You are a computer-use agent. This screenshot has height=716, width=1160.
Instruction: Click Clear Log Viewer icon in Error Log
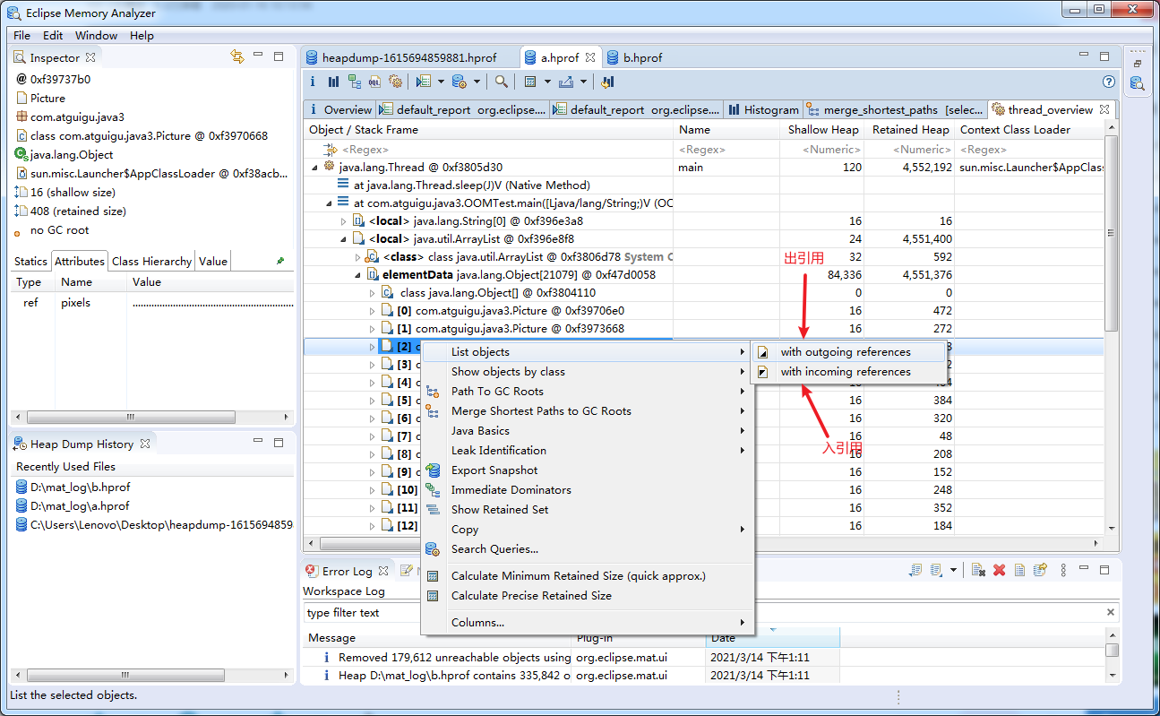978,570
